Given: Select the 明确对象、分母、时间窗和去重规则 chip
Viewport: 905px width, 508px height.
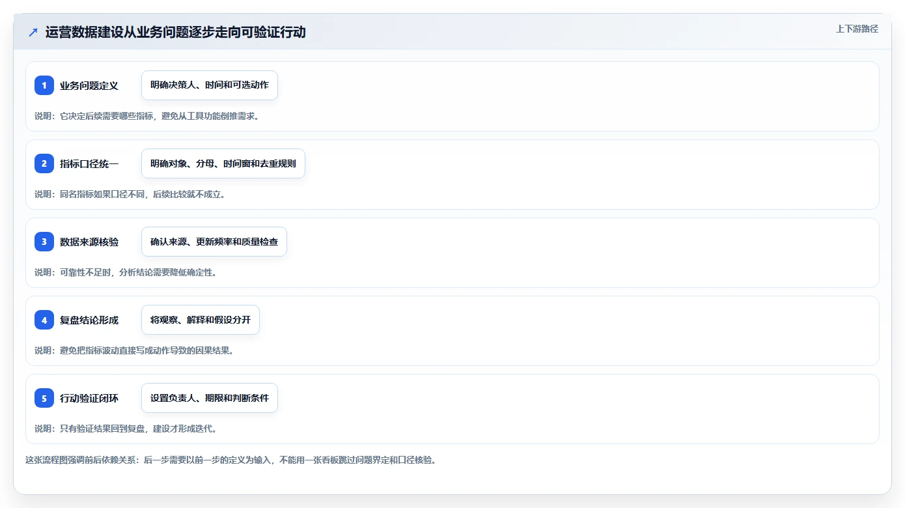Looking at the screenshot, I should tap(223, 163).
